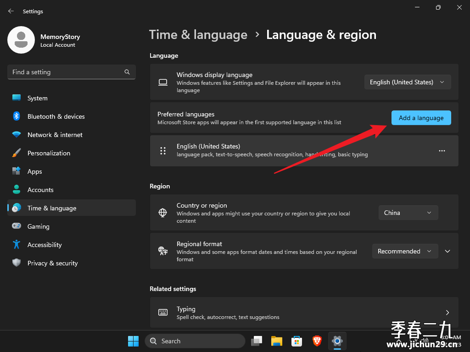Click the taskbar Search box
Image resolution: width=470 pixels, height=352 pixels.
coord(195,341)
